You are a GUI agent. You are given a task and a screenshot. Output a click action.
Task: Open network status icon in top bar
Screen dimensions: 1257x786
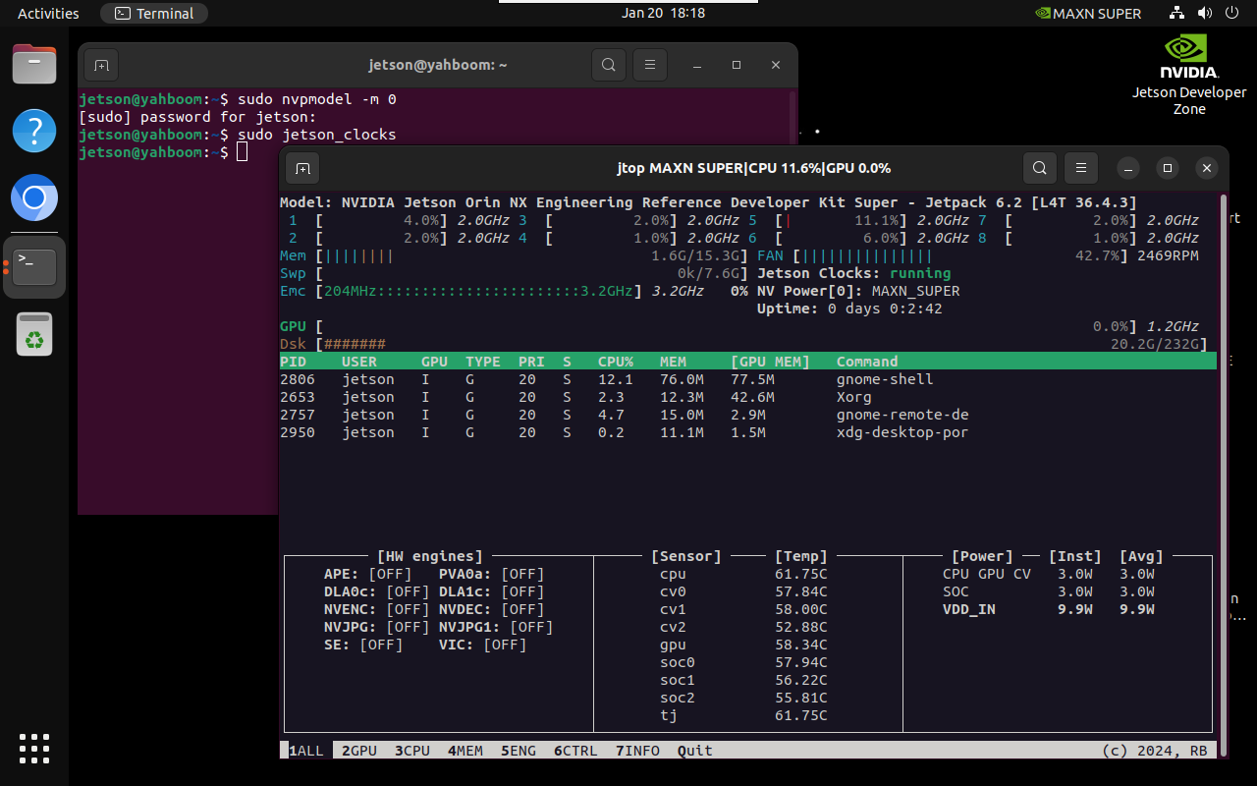[x=1177, y=14]
